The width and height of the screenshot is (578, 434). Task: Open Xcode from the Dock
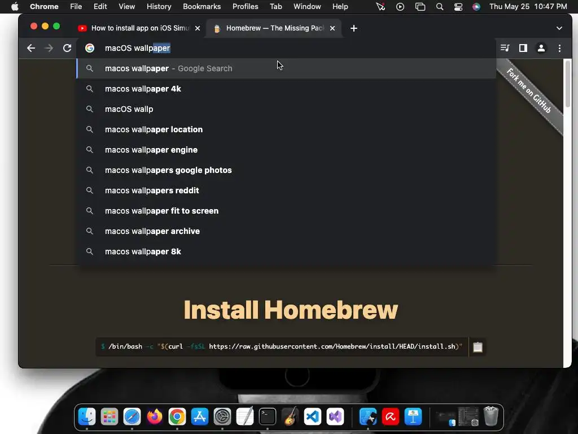point(368,417)
